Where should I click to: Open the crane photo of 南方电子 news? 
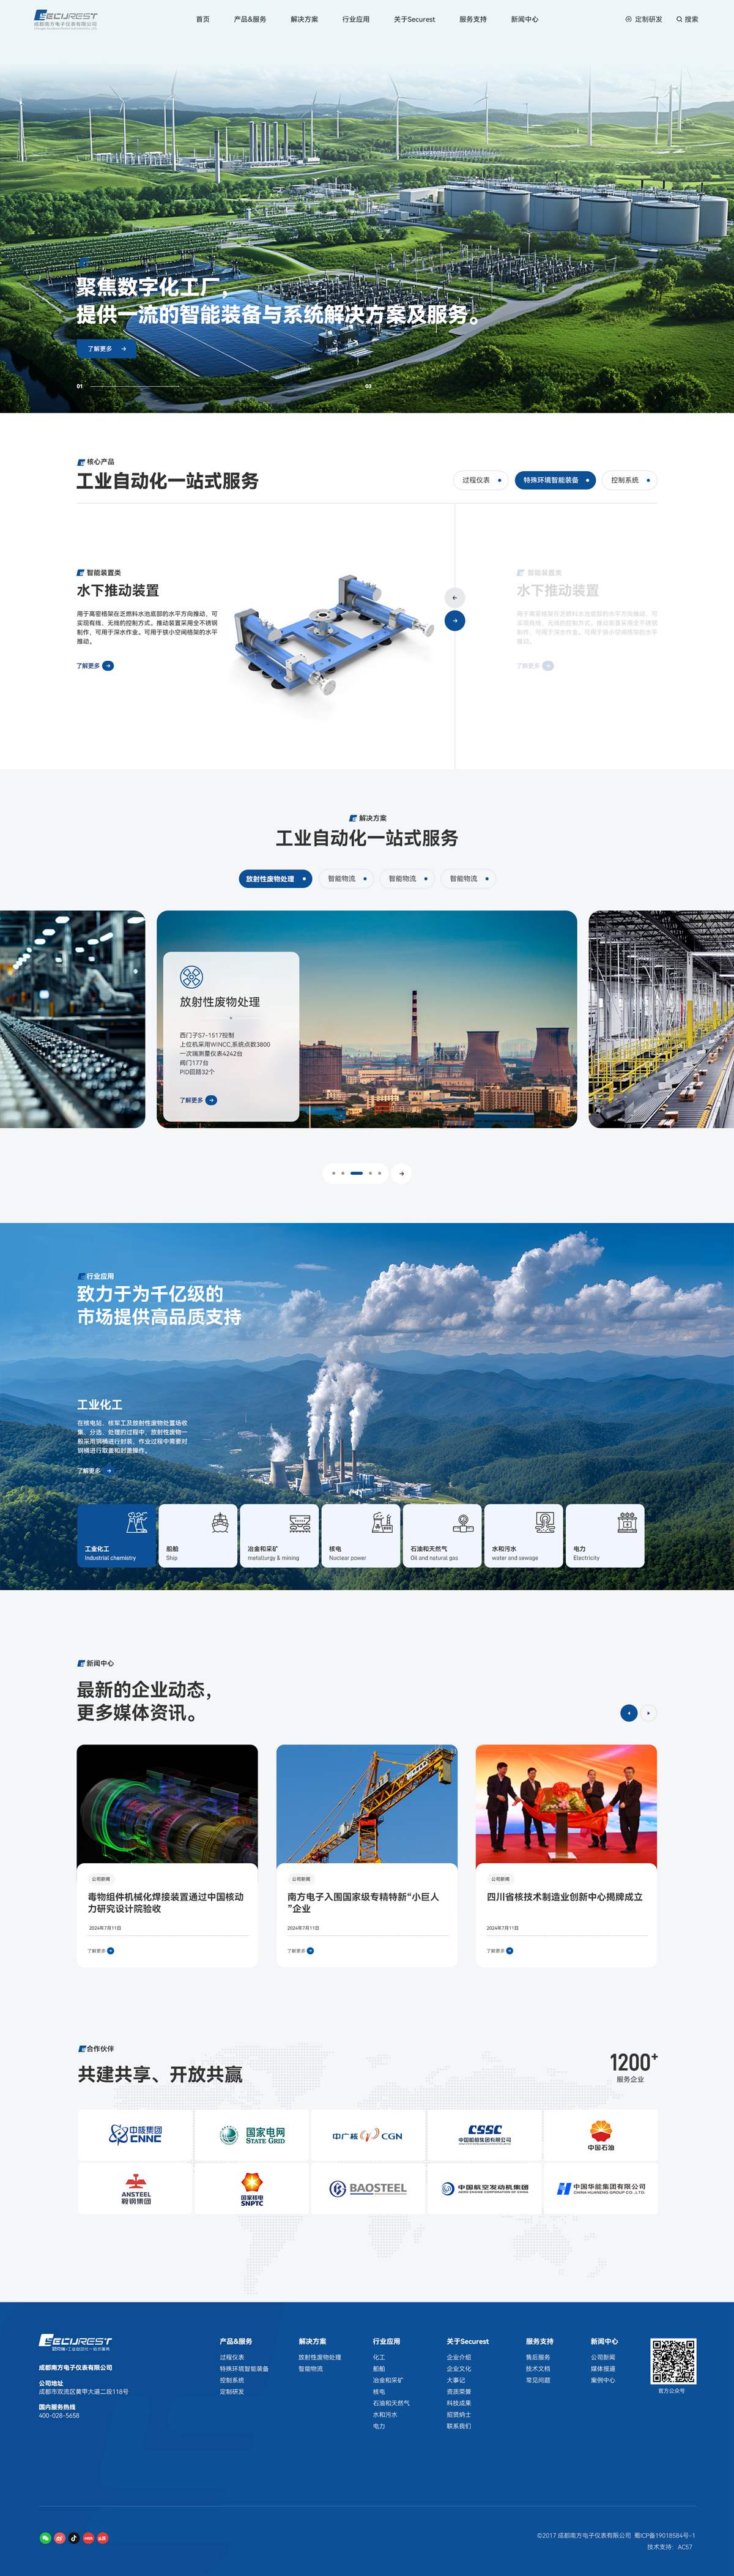click(367, 1804)
